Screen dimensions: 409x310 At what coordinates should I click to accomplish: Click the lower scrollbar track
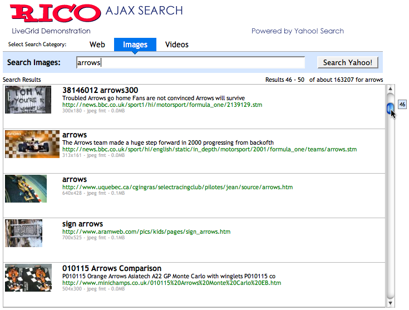click(x=390, y=206)
